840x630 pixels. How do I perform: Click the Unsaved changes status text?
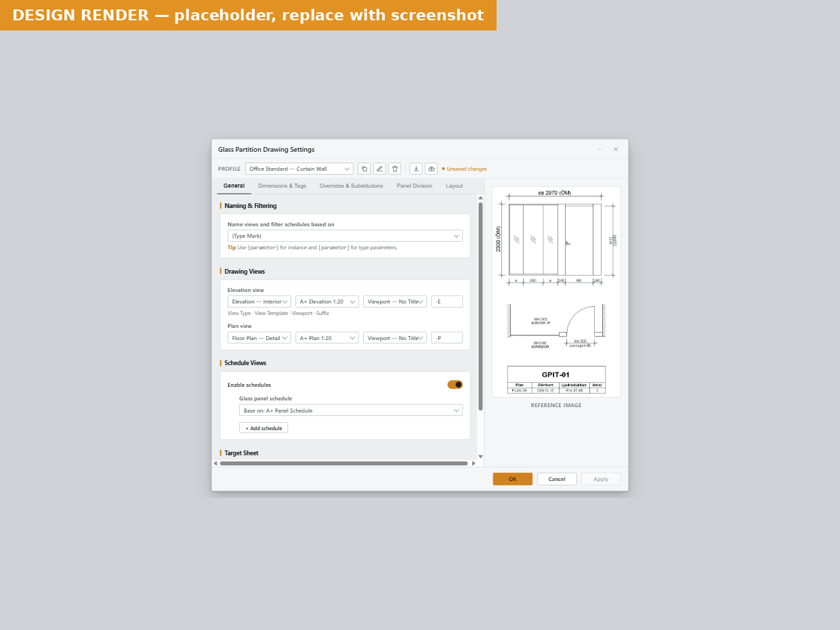click(x=467, y=169)
